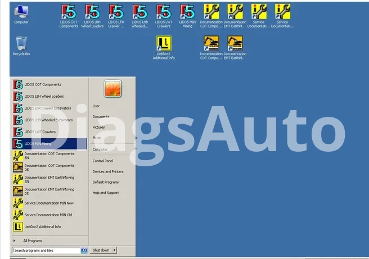Viewport: 369px width, 259px height.
Task: Select LIDOS LWT Crawlers desktop shortcut
Action: [x=164, y=16]
